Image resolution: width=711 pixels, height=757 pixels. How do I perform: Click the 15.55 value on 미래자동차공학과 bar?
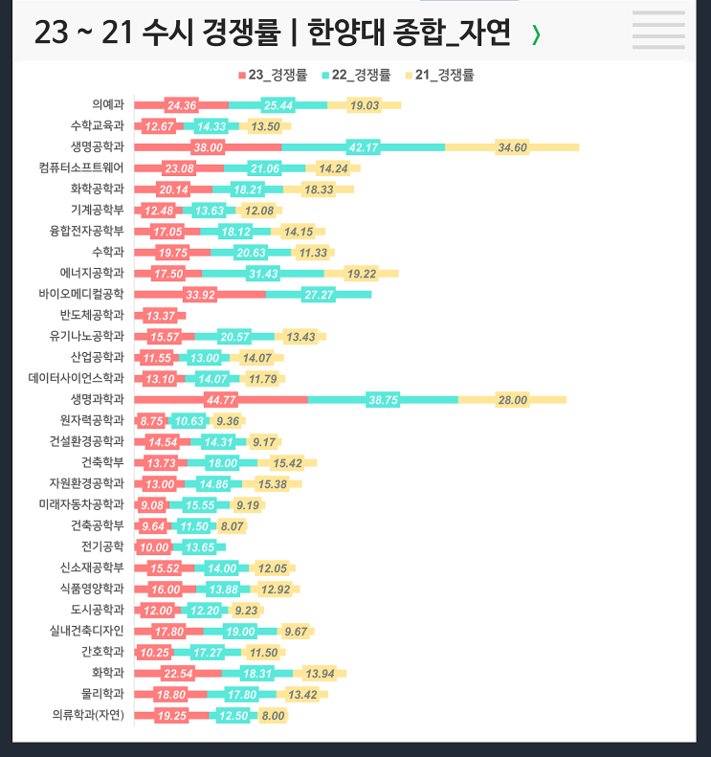coord(200,505)
